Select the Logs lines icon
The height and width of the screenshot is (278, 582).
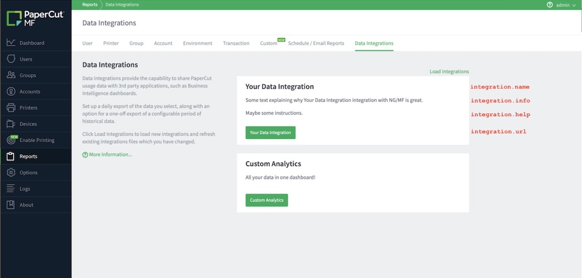[11, 189]
